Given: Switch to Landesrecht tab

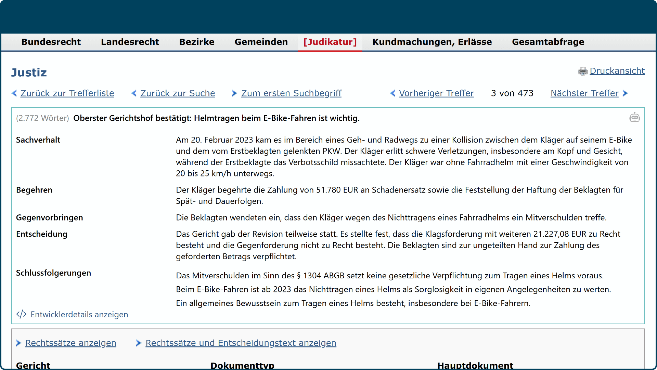Looking at the screenshot, I should click(130, 42).
